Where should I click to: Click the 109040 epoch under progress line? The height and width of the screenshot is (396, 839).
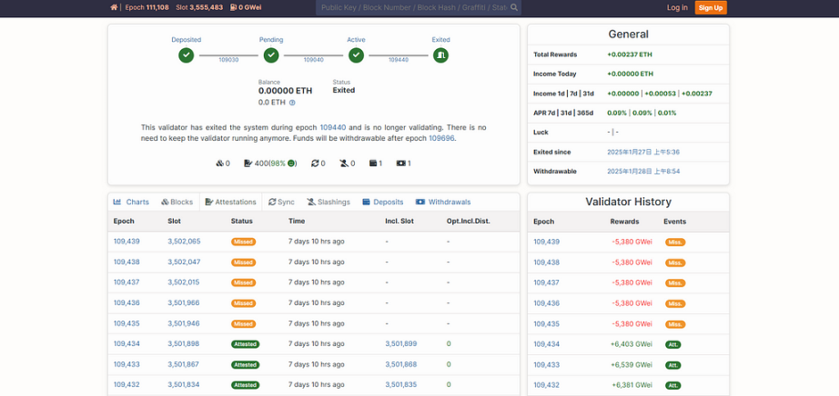[x=314, y=60]
